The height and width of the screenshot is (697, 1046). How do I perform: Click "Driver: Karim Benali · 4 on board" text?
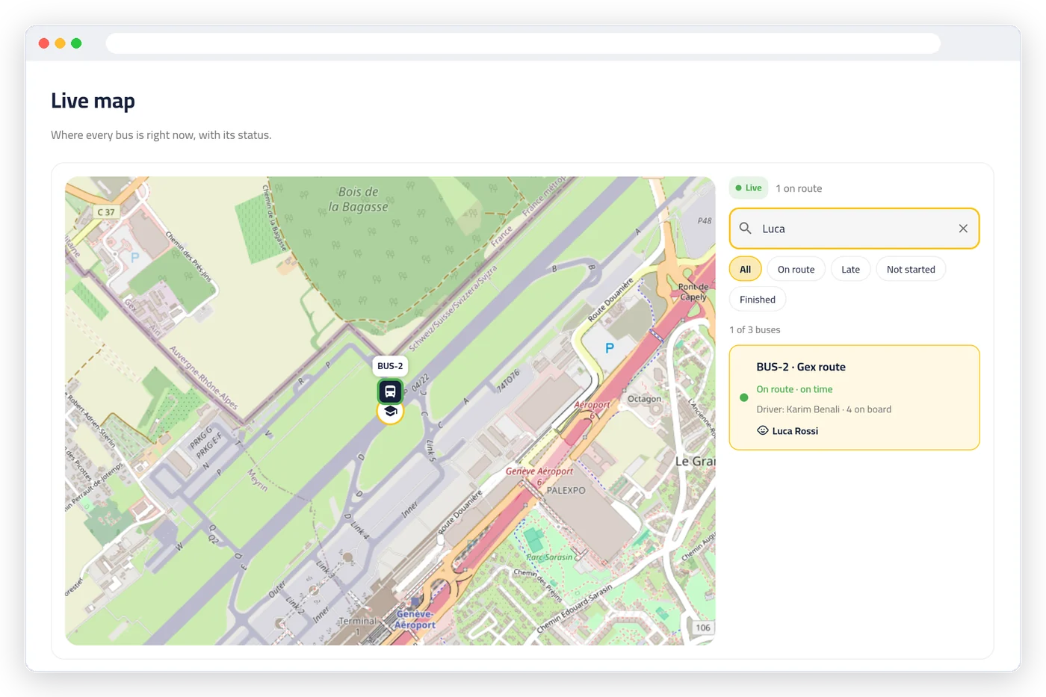[x=823, y=409]
